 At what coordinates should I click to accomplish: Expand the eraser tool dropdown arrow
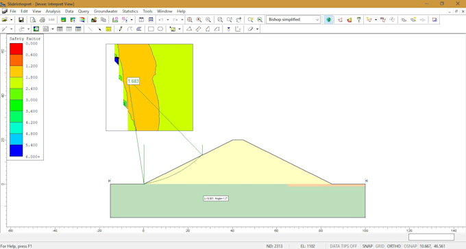tap(258, 29)
